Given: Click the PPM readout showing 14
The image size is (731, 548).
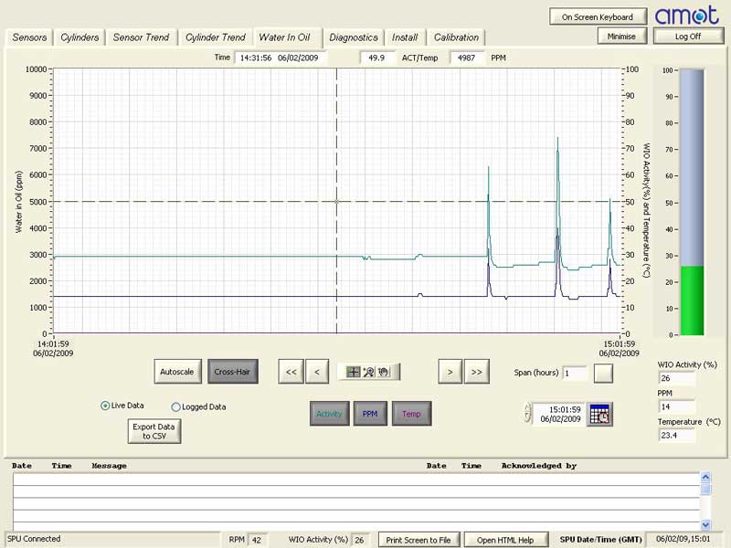Looking at the screenshot, I should 676,406.
